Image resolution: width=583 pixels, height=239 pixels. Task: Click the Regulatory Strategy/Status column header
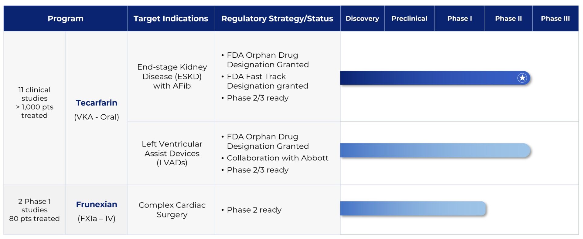coord(277,19)
